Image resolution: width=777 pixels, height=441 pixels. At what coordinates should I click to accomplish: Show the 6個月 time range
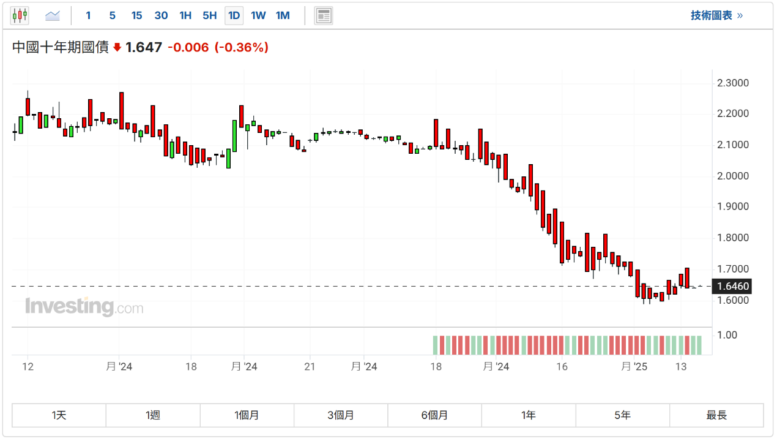coord(434,415)
